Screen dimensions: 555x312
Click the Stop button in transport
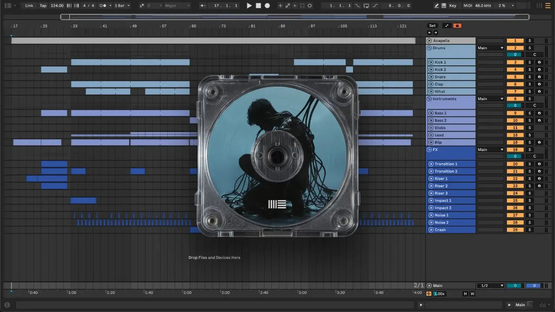point(258,6)
